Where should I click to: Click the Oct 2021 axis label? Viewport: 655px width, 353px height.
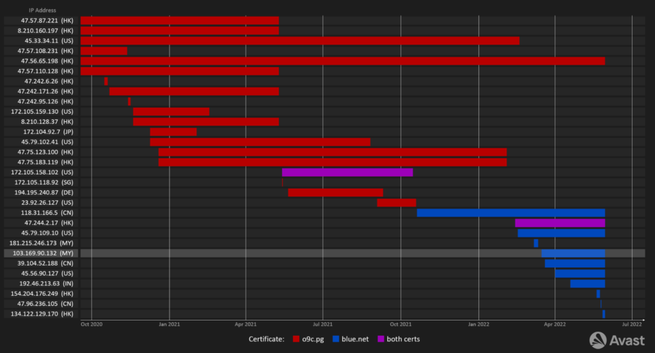point(400,324)
